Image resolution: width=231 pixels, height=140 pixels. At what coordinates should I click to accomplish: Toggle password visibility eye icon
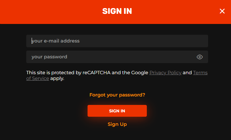(x=200, y=57)
